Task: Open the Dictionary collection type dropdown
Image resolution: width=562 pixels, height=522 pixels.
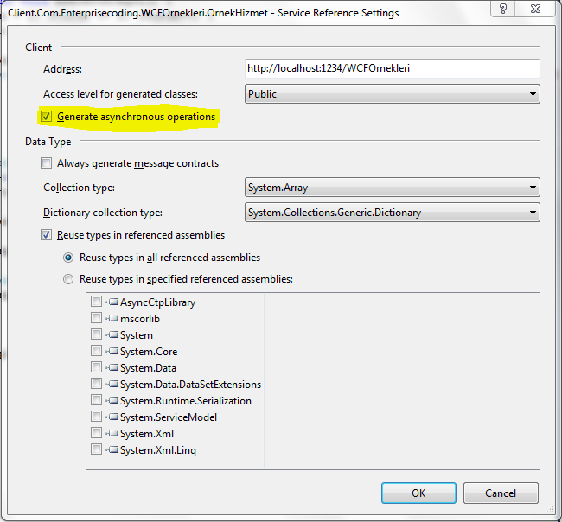Action: point(393,213)
